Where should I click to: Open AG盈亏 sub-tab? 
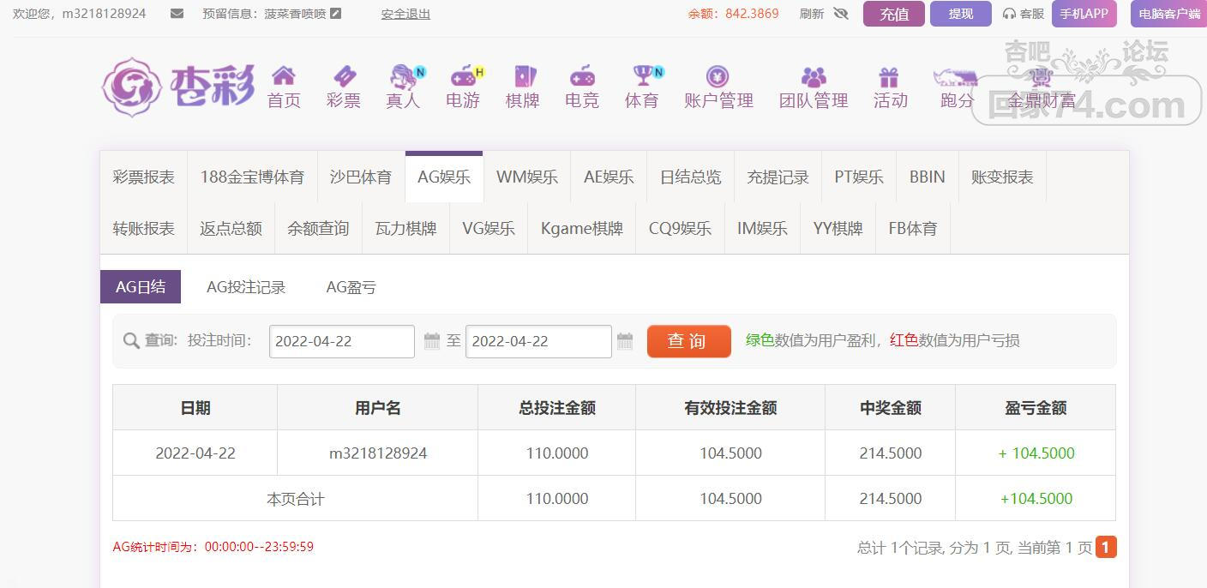(351, 287)
